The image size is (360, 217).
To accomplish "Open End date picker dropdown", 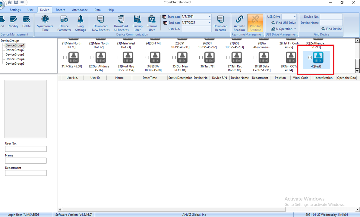I will (209, 23).
